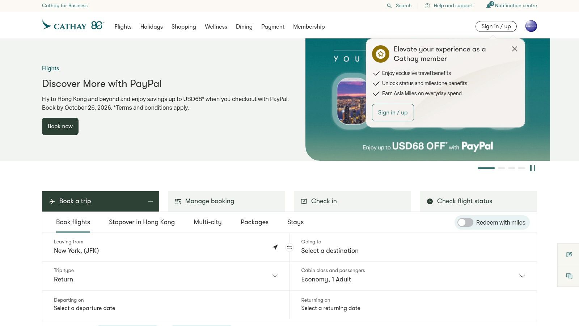Click the Manage booking list icon
Image resolution: width=579 pixels, height=326 pixels.
(178, 201)
